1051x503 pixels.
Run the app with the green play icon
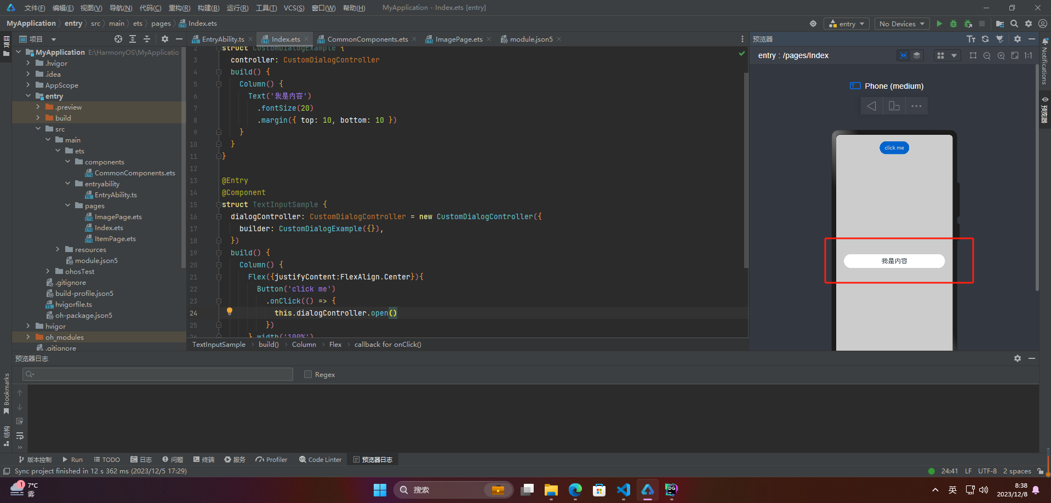(939, 24)
